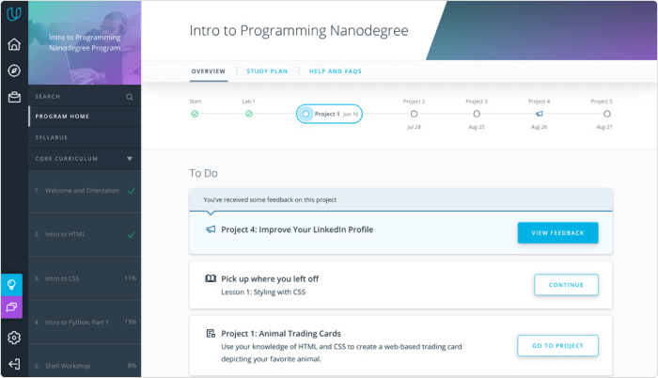Viewport: 658px width, 378px height.
Task: Open the compass explore icon
Action: pyautogui.click(x=14, y=71)
